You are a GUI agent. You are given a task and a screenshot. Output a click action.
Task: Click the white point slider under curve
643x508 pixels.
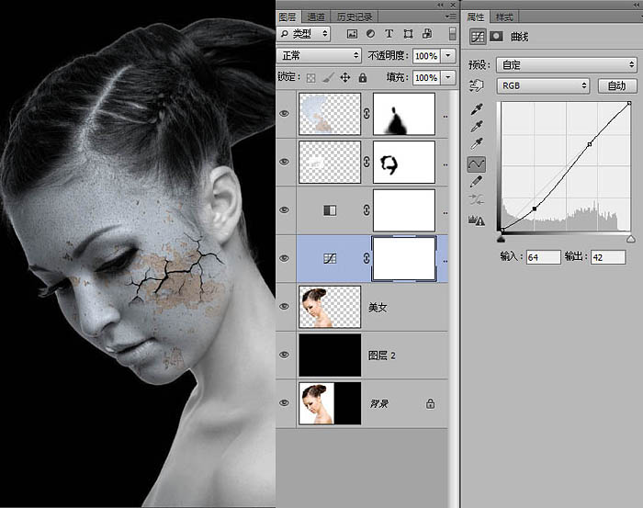click(x=631, y=239)
